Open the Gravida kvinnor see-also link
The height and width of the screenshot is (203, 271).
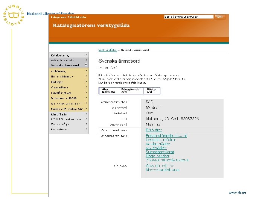click(x=160, y=166)
